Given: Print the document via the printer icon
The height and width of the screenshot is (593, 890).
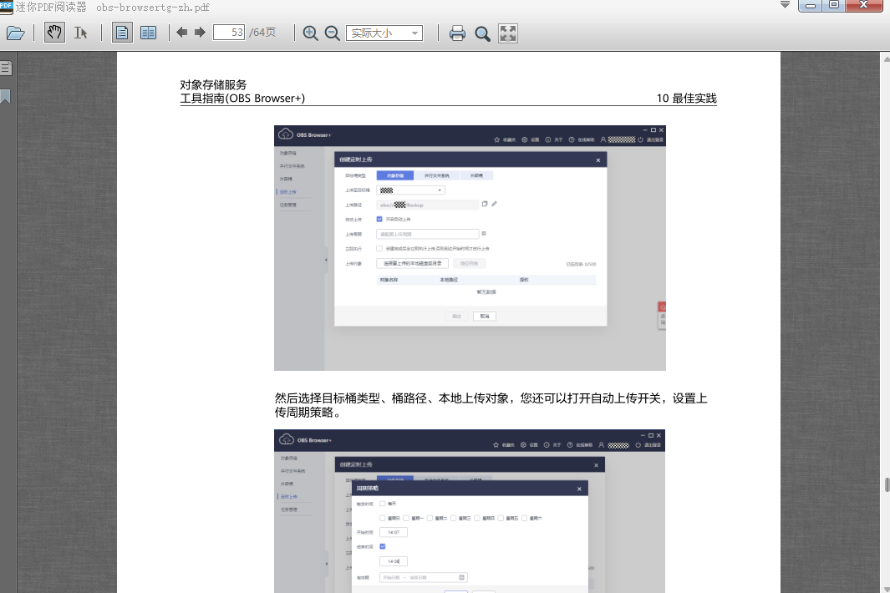Looking at the screenshot, I should tap(458, 33).
